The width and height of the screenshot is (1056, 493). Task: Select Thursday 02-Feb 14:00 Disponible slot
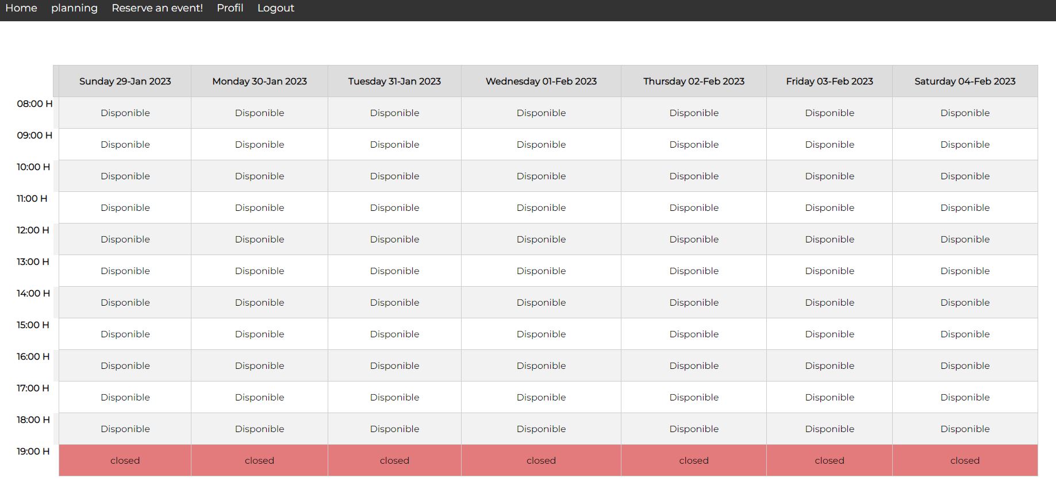pos(694,303)
